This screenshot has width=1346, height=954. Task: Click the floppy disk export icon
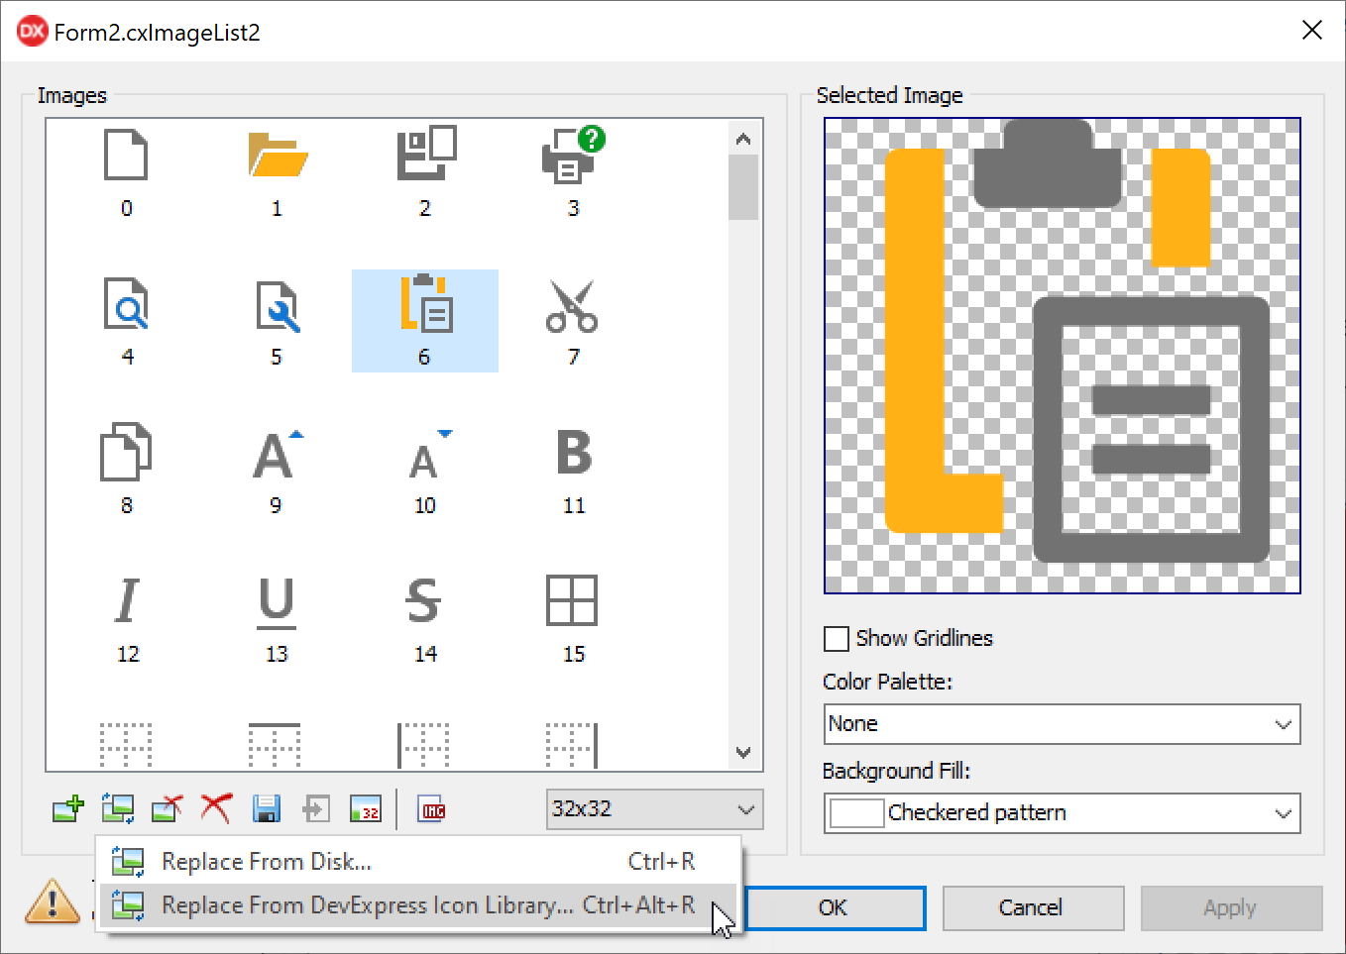(x=266, y=809)
